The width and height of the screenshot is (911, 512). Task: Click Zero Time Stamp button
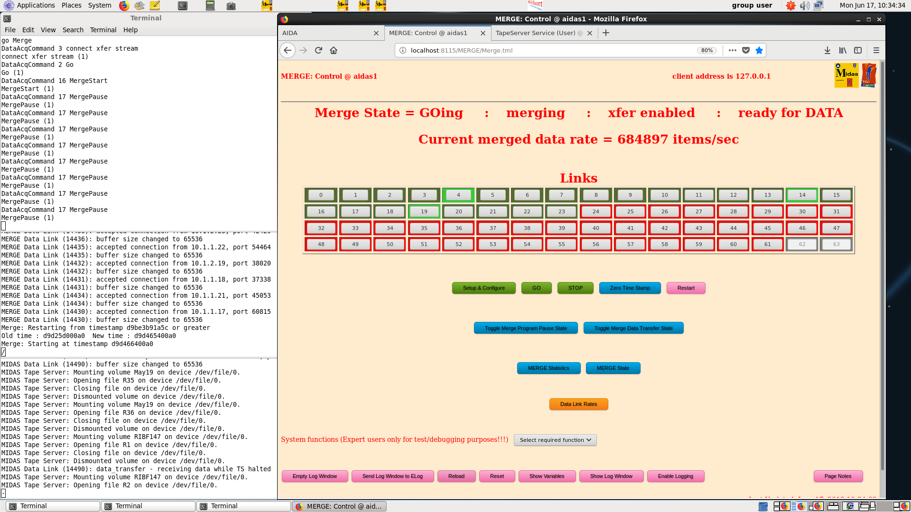pos(630,288)
